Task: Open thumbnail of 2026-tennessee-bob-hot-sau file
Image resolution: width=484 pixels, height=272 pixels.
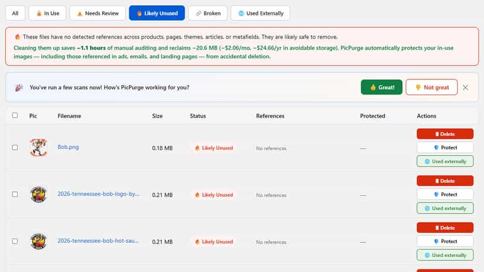Action: 38,241
